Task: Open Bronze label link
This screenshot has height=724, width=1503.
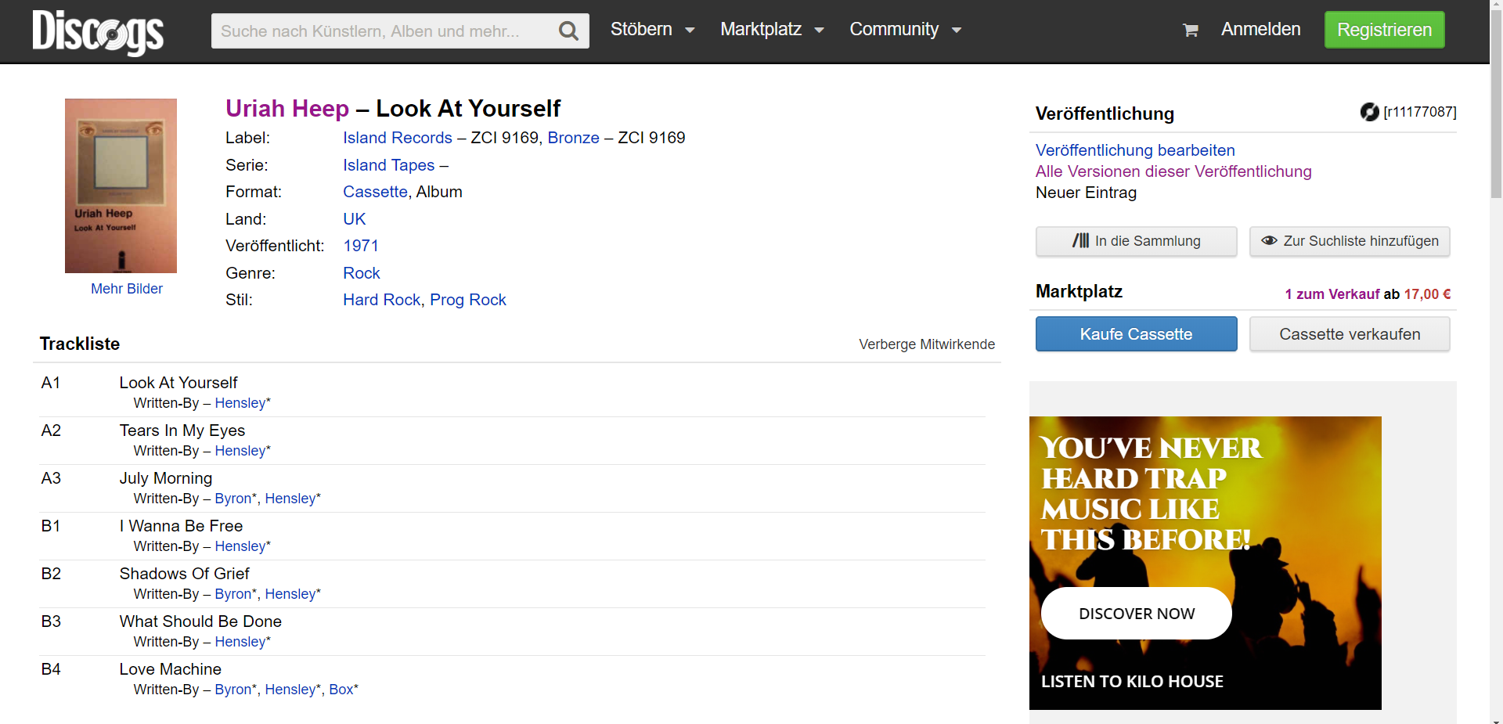Action: [573, 138]
